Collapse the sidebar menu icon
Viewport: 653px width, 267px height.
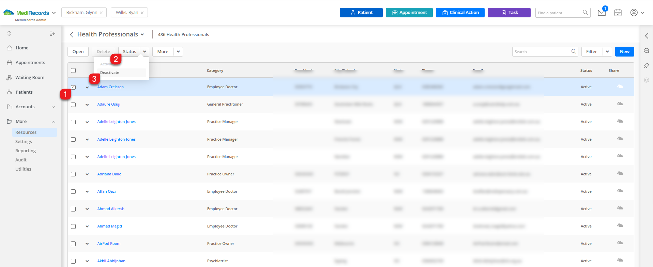point(52,33)
